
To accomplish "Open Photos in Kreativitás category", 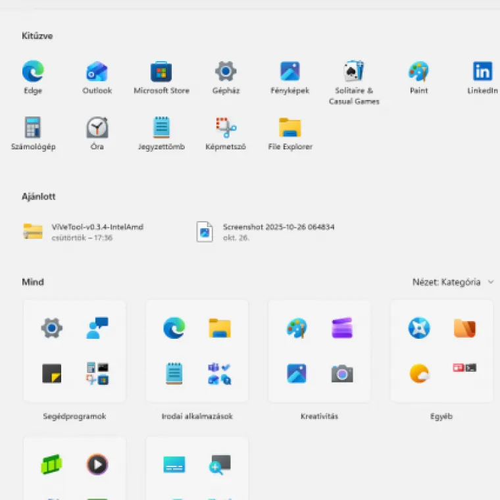I will click(297, 374).
